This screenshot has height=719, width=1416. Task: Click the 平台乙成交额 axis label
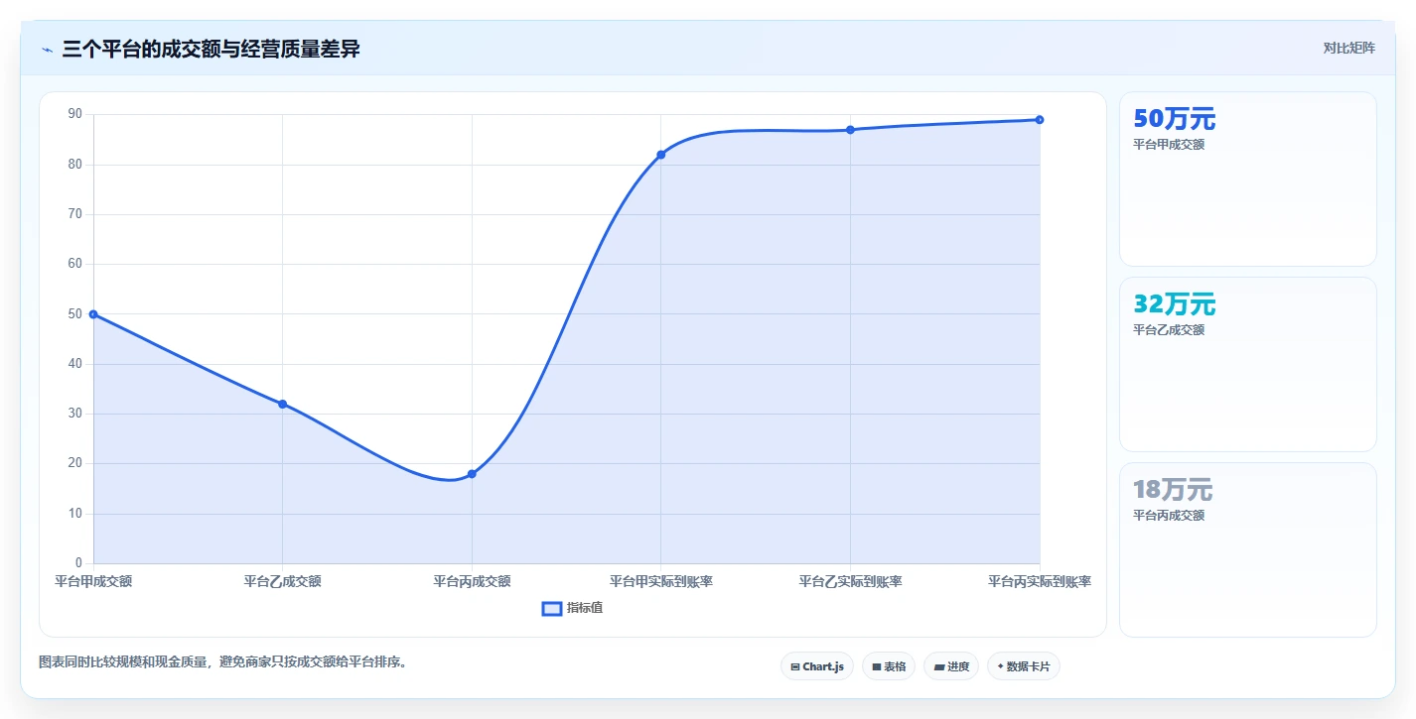(x=283, y=582)
